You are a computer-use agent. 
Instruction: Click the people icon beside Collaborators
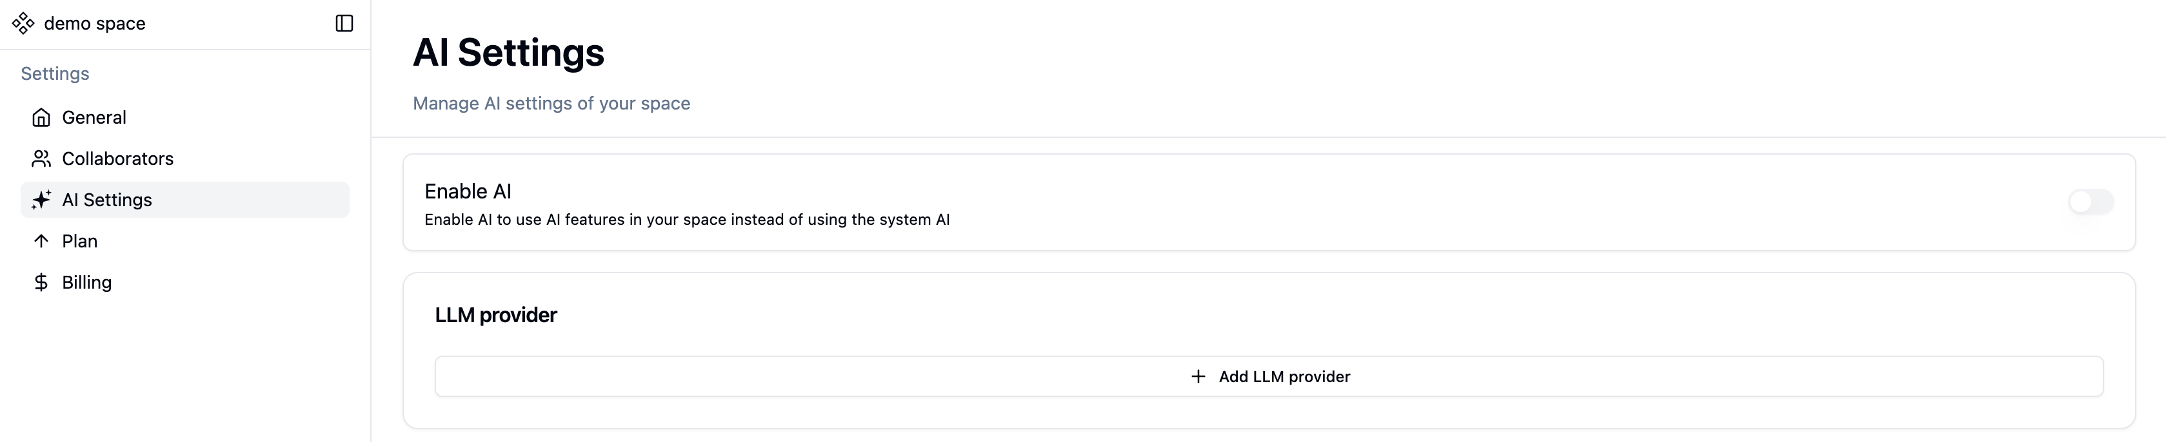click(x=41, y=159)
